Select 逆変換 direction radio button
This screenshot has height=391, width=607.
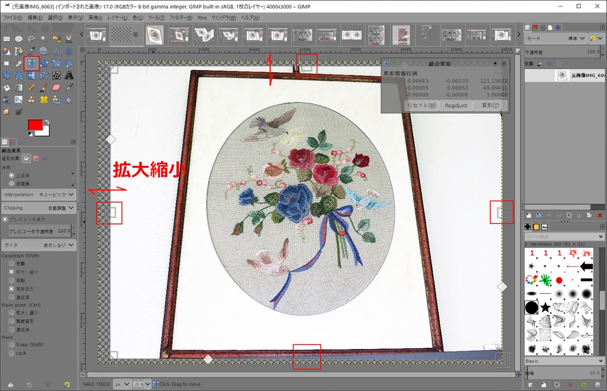(x=12, y=183)
